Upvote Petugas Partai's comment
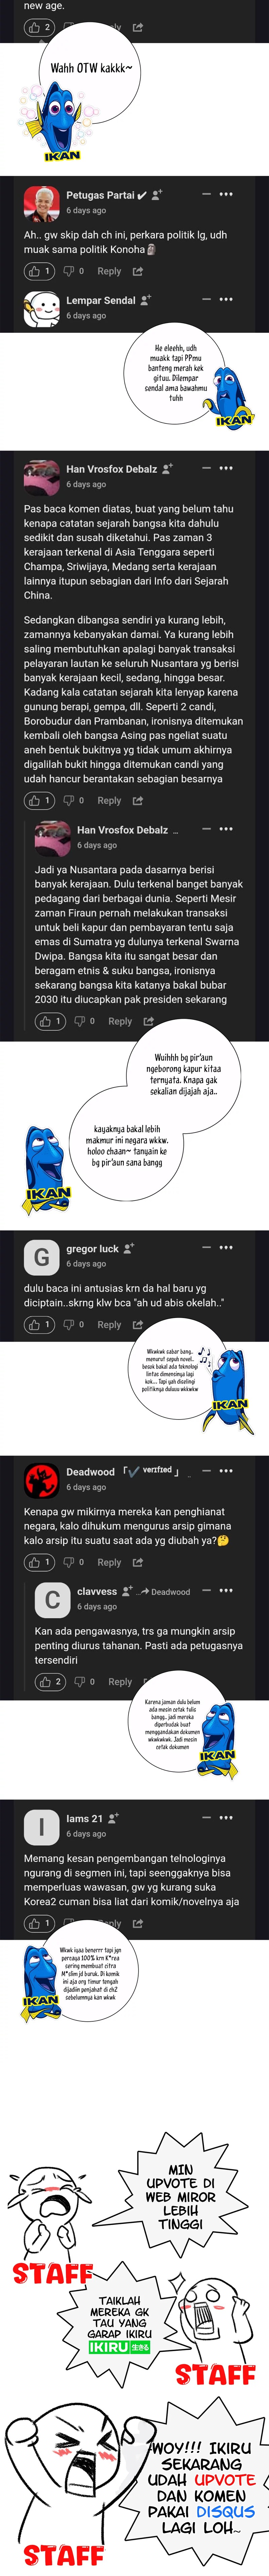Screen dimensions: 269x2576 pos(39,271)
